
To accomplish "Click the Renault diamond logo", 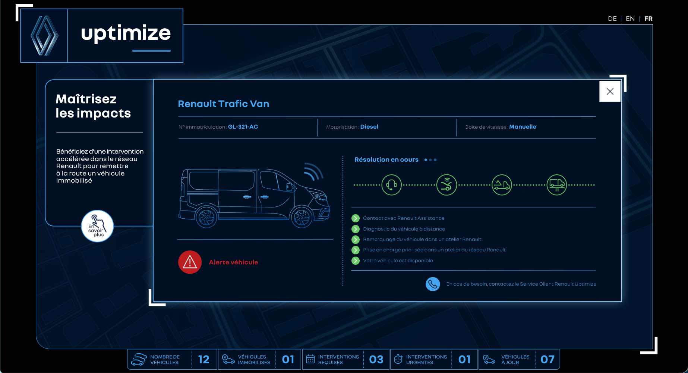I will tap(44, 36).
